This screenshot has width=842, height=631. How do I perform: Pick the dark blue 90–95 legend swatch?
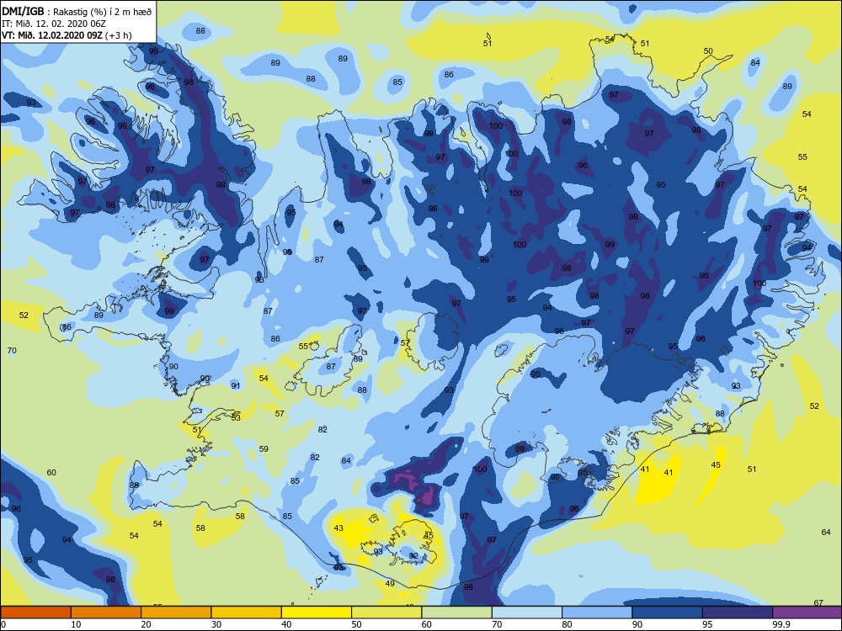(x=667, y=612)
